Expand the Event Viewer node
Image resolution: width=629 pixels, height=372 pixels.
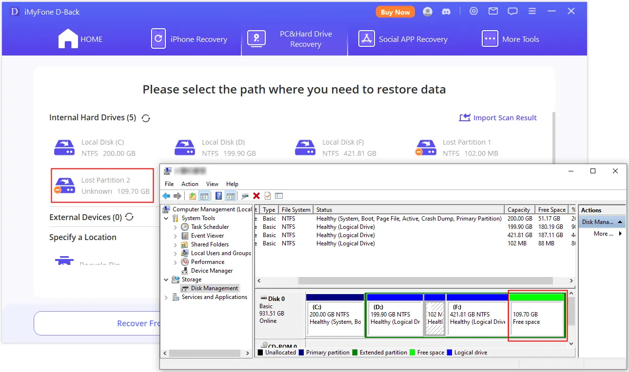176,236
